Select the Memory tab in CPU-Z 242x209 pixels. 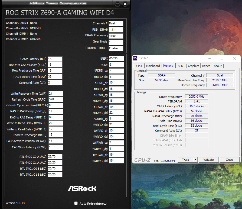click(168, 66)
